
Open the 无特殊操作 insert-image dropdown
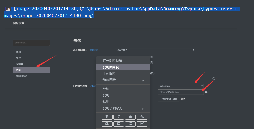pyautogui.click(x=155, y=50)
